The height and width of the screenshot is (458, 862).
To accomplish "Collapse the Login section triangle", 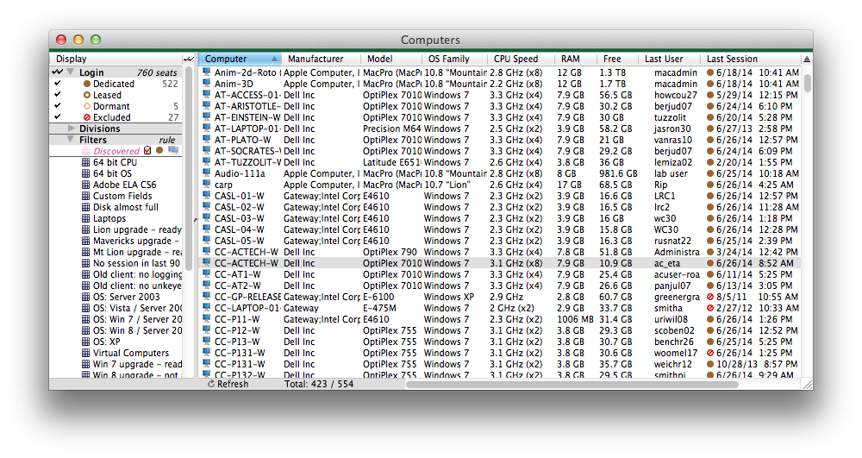I will [x=71, y=72].
